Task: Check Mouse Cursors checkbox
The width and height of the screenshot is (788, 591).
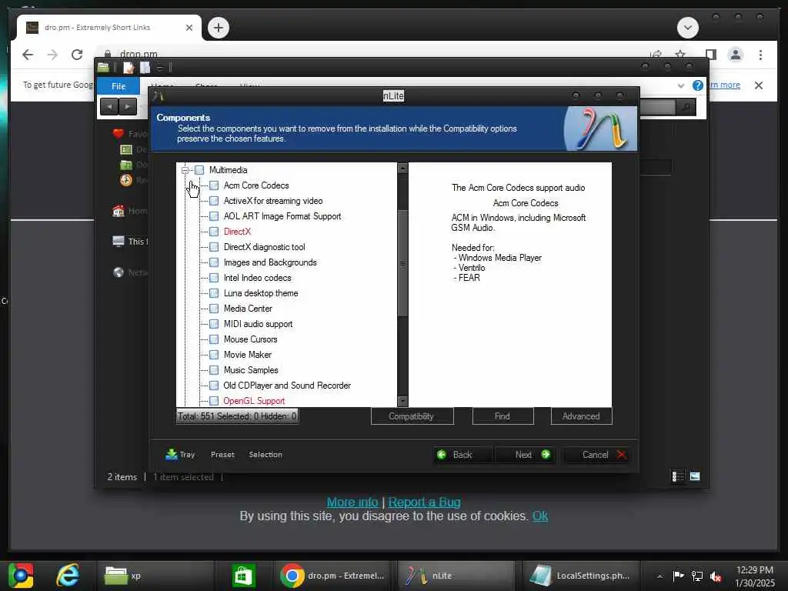Action: coord(214,339)
